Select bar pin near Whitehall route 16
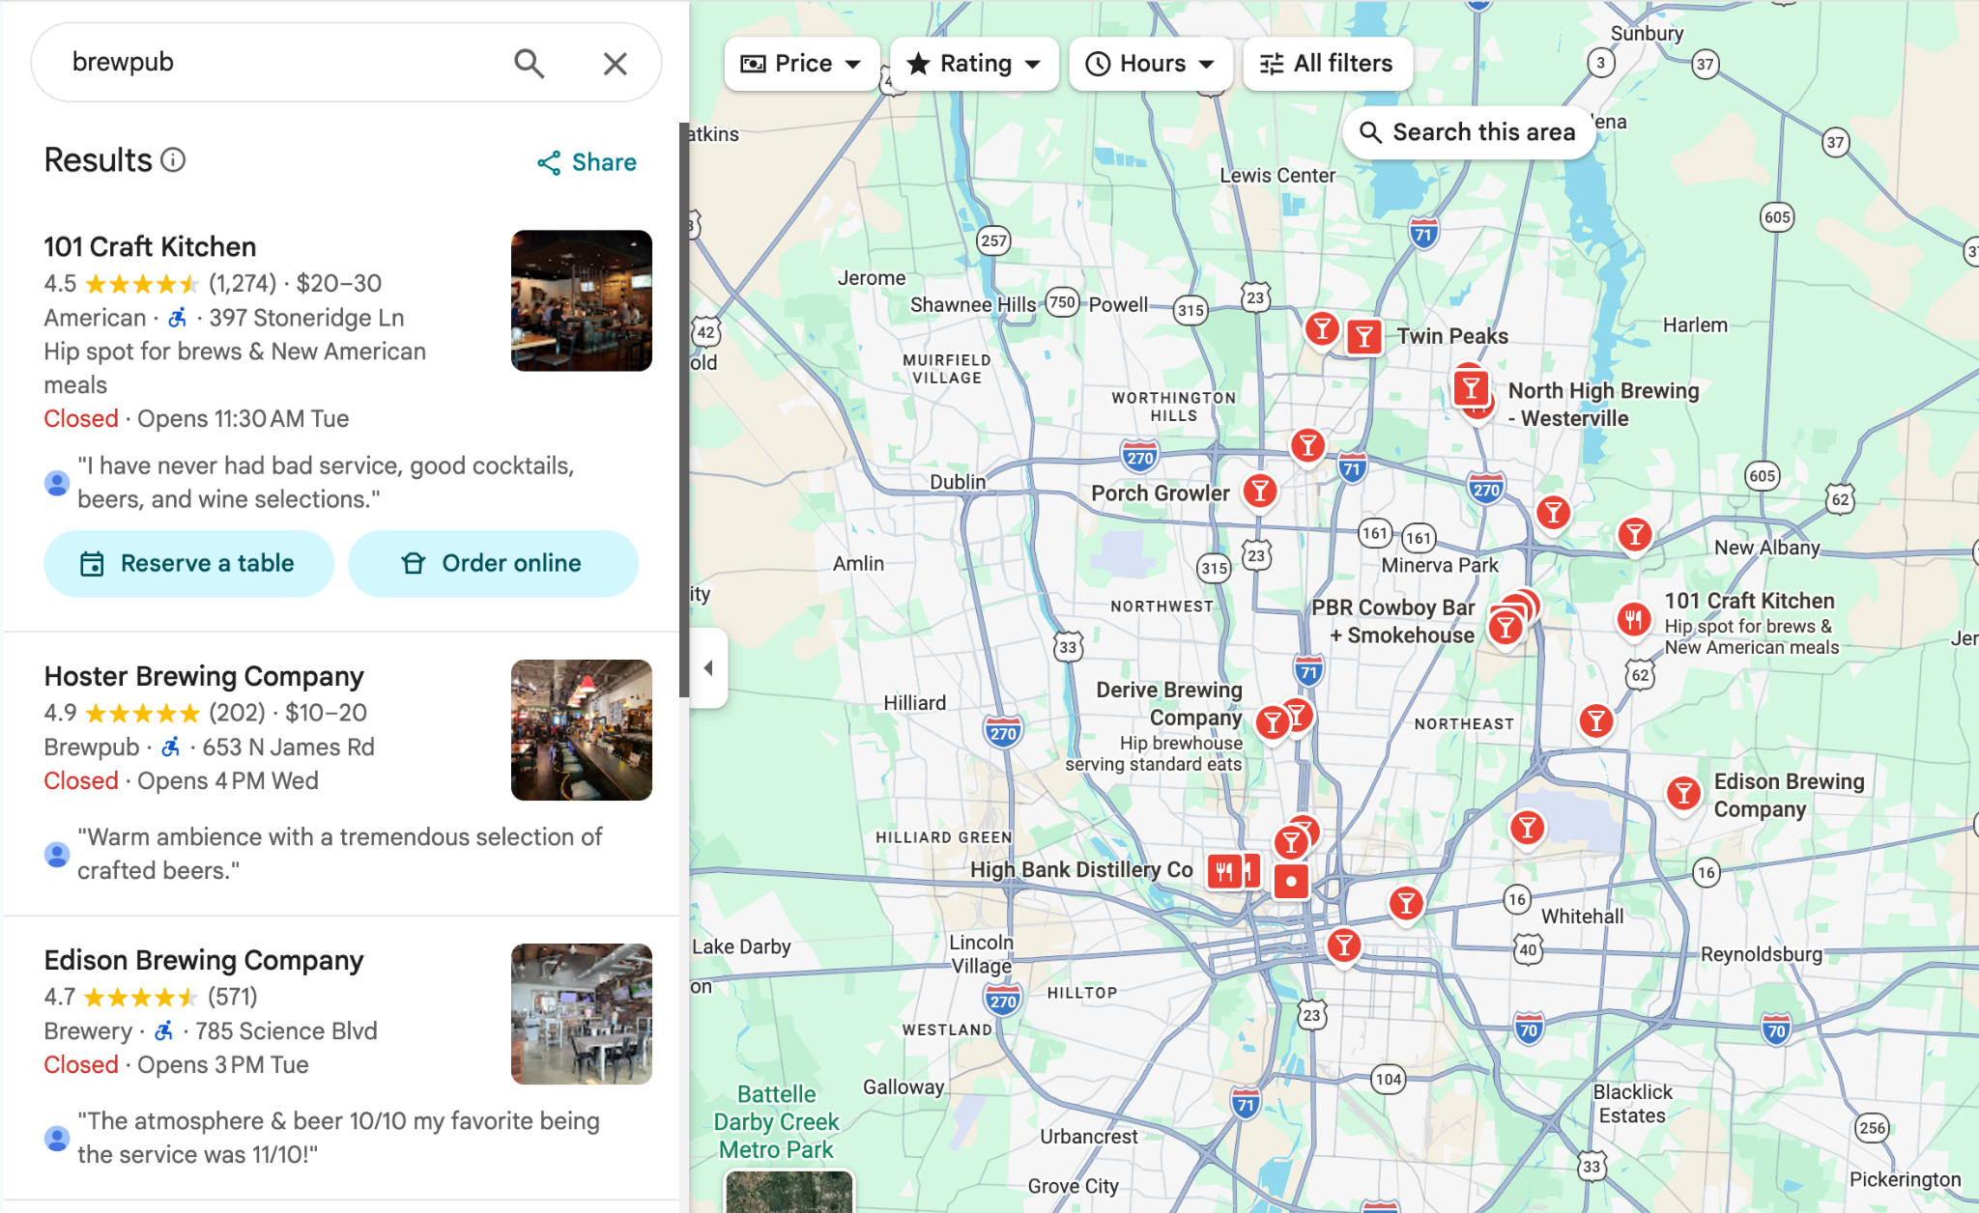The image size is (1979, 1213). click(x=1406, y=904)
